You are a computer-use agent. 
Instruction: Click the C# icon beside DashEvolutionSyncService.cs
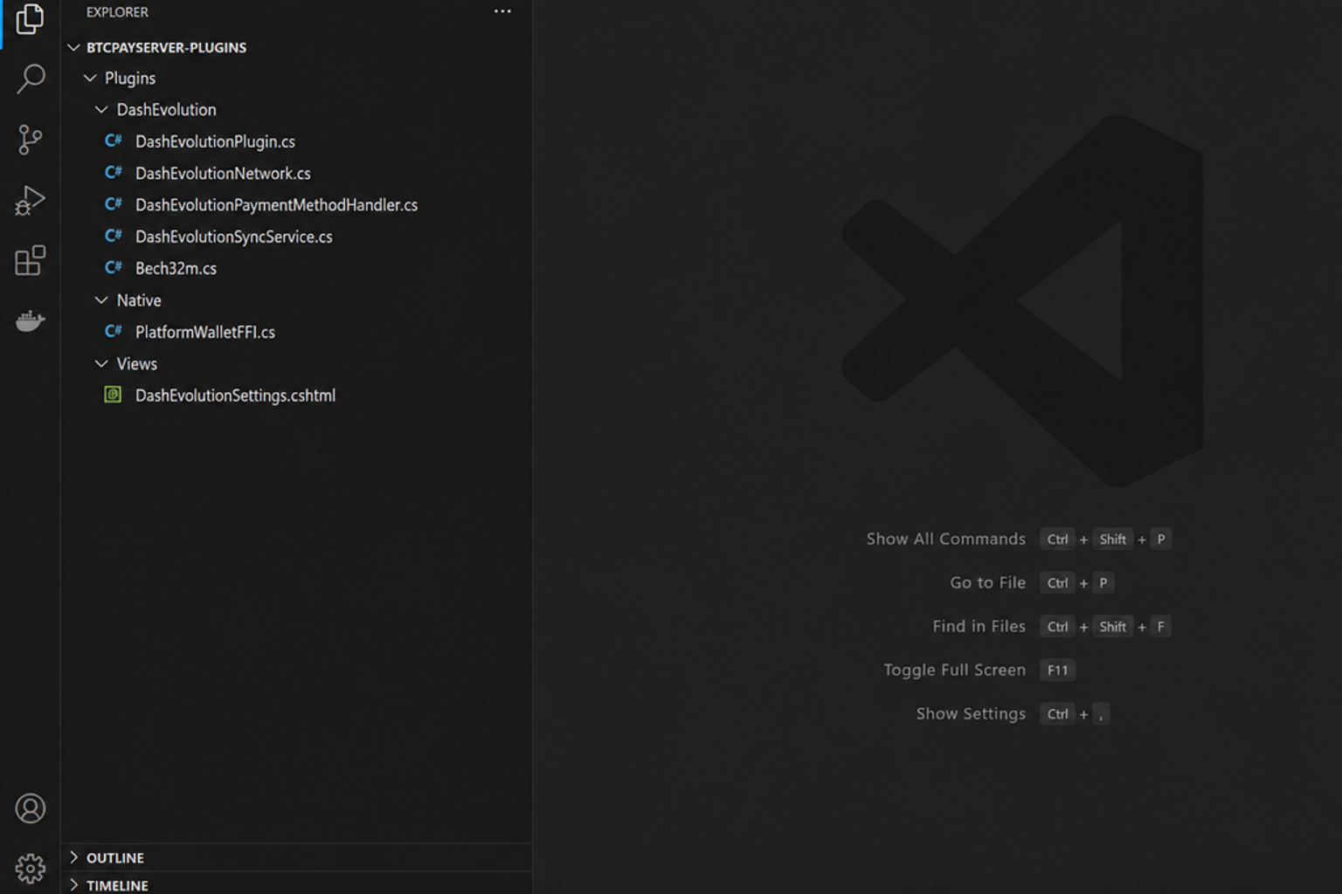pyautogui.click(x=114, y=236)
